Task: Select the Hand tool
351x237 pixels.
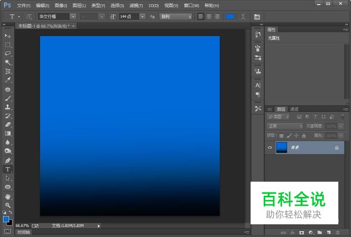Action: coord(8,196)
